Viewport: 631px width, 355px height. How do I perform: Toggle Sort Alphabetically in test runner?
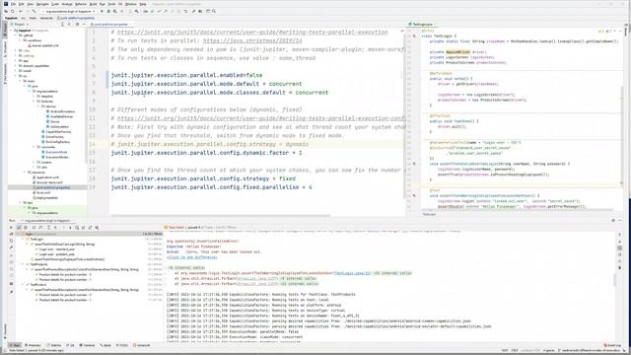click(x=34, y=228)
